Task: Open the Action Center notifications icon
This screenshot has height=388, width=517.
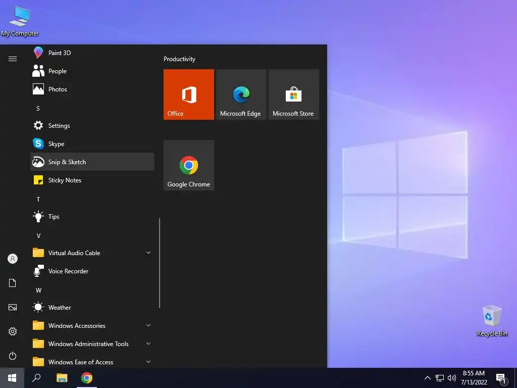Action: (501, 378)
